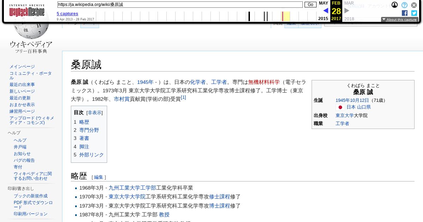This screenshot has height=222, width=423.
Task: Select the 2015 year label
Action: pyautogui.click(x=323, y=19)
